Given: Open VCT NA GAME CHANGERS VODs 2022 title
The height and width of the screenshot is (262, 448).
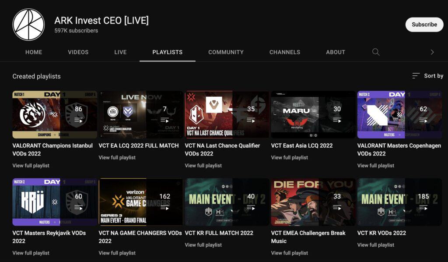Looking at the screenshot, I should click(140, 237).
